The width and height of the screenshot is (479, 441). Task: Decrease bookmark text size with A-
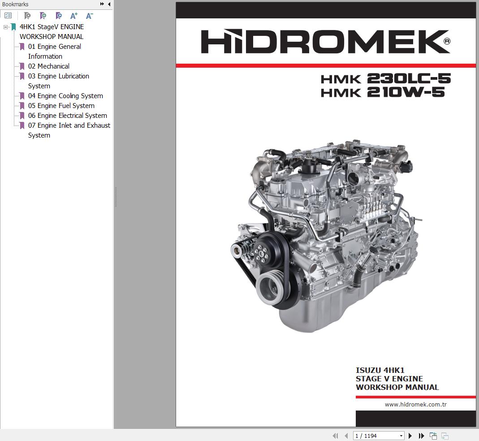coord(90,16)
